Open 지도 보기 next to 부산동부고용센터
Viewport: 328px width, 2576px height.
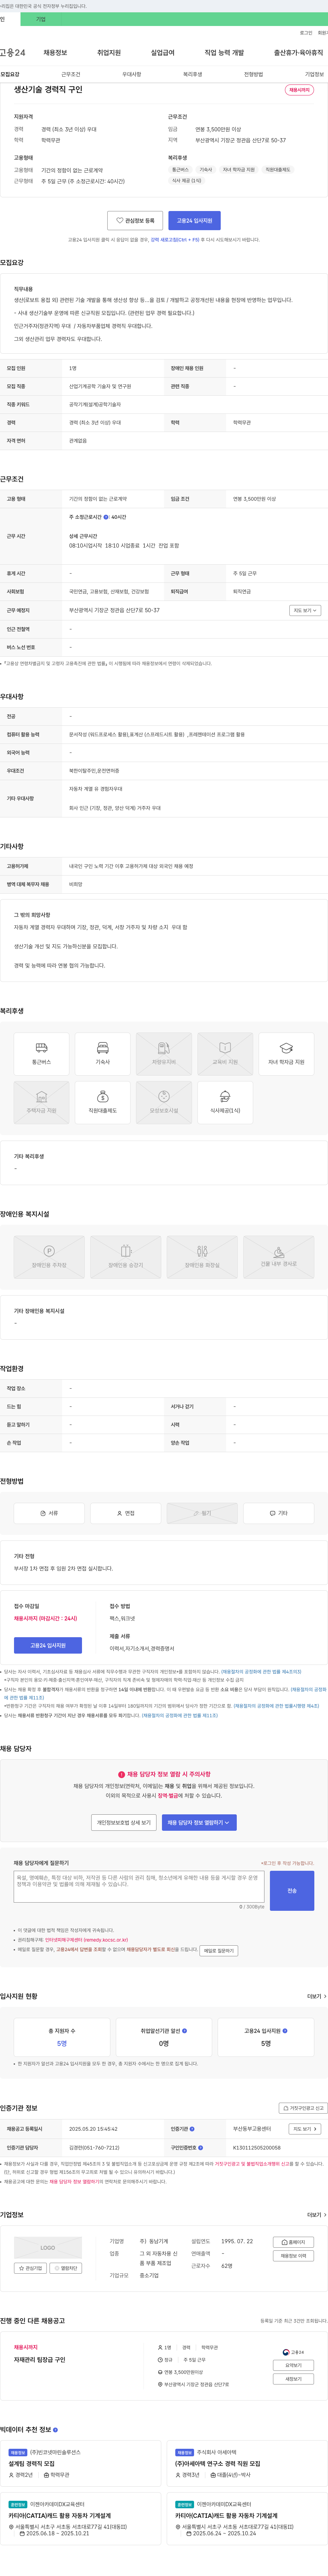tap(305, 2129)
